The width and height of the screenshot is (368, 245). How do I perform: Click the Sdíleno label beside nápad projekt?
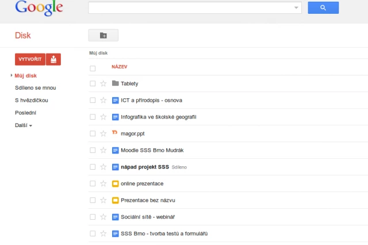179,167
